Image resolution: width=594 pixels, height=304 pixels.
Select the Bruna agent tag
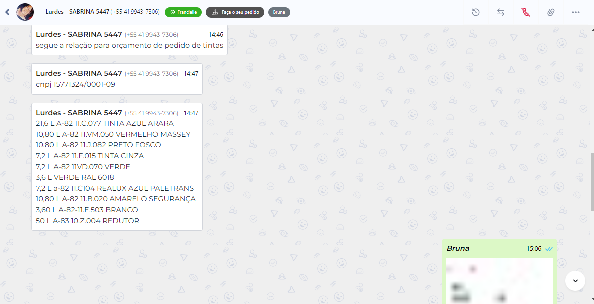point(279,12)
